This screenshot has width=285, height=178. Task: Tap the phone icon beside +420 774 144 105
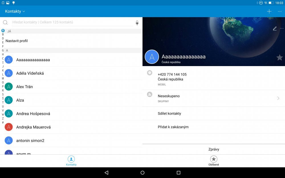pos(150,73)
